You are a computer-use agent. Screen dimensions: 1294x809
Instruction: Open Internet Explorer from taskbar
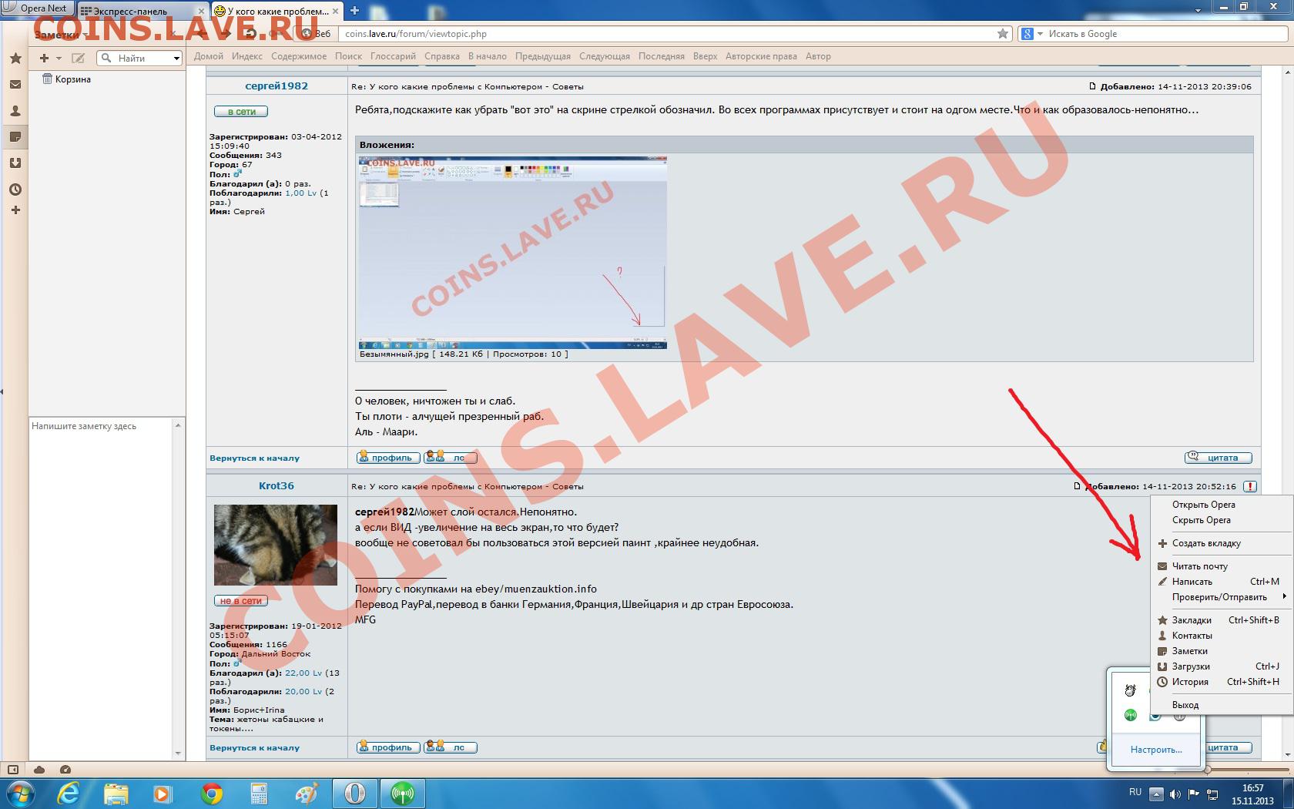tap(69, 793)
